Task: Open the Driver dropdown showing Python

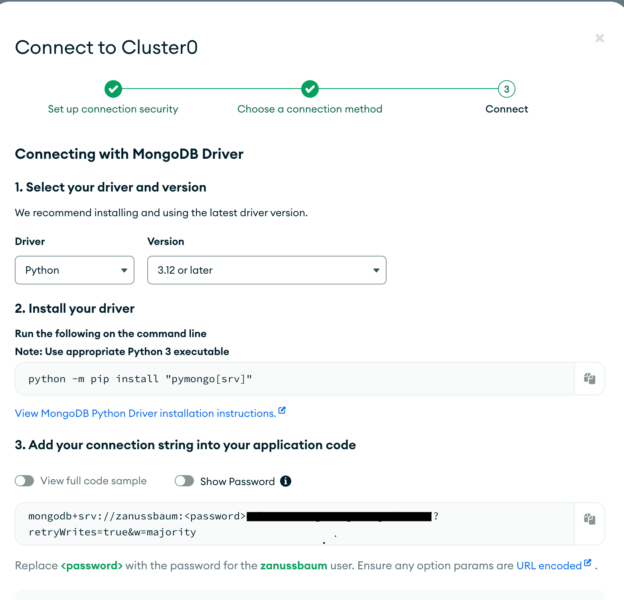Action: click(75, 270)
